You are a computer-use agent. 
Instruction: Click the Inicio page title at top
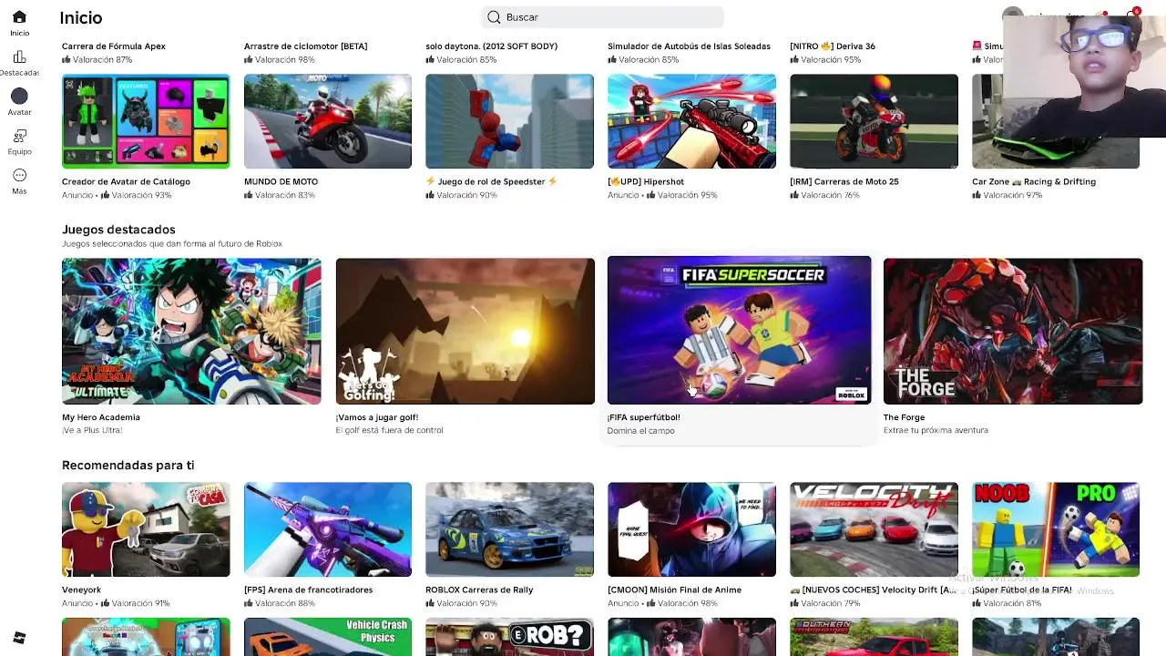(x=81, y=18)
